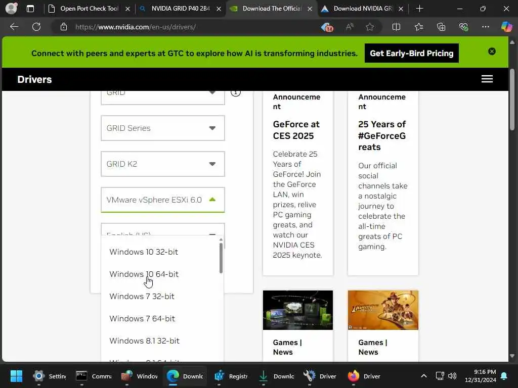Viewport: 518px width, 388px height.
Task: Choose Windows 10 32-bit from the list
Action: [144, 252]
